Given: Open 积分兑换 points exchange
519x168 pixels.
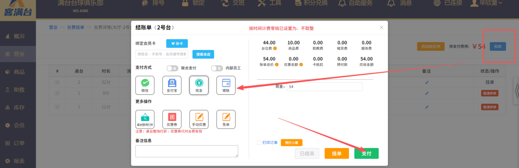Looking at the screenshot, I should coord(310,3).
